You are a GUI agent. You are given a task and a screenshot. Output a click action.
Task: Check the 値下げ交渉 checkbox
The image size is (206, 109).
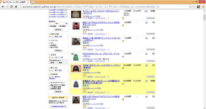(x=49, y=47)
